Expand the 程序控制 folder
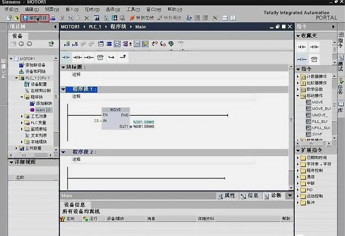This screenshot has width=345, height=236. click(x=298, y=170)
